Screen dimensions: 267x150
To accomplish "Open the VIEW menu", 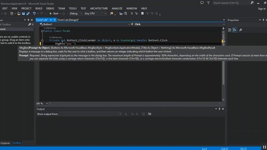I will coord(14,8).
